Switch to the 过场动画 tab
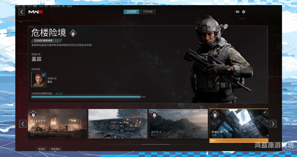 tap(148, 12)
